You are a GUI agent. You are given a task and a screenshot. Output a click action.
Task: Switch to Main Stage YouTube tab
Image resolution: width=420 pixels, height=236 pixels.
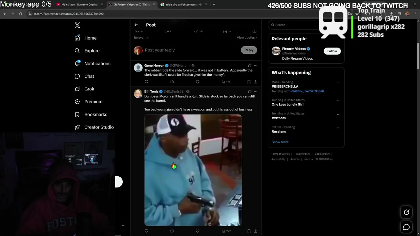pos(79,5)
